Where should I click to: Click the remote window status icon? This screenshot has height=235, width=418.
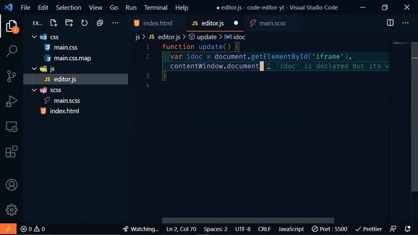coord(8,229)
